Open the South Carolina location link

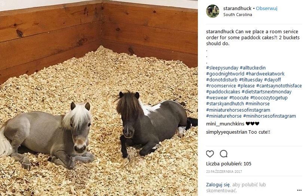(x=238, y=15)
